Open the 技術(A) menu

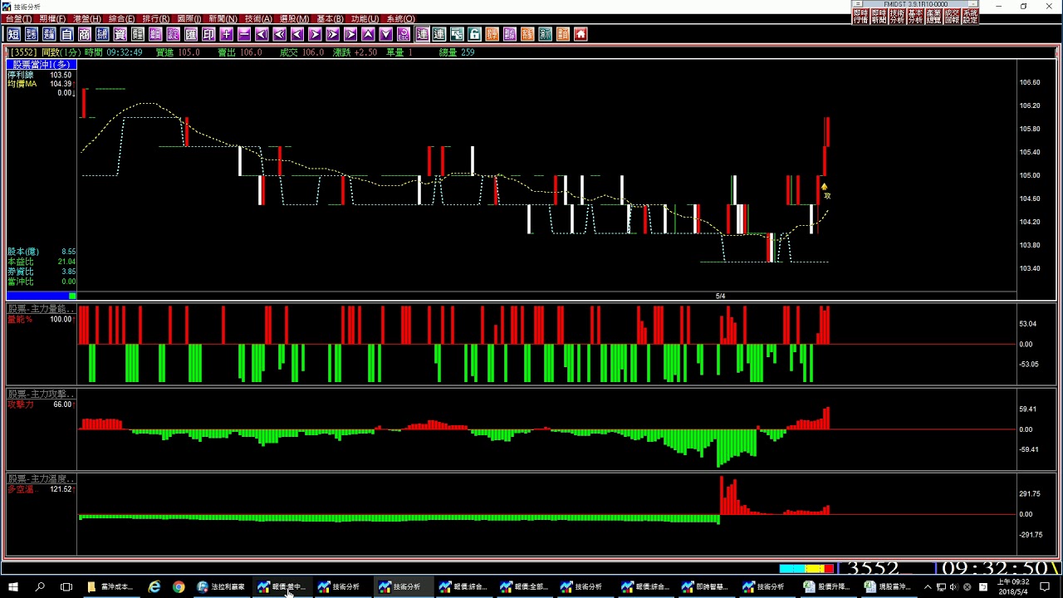click(258, 18)
